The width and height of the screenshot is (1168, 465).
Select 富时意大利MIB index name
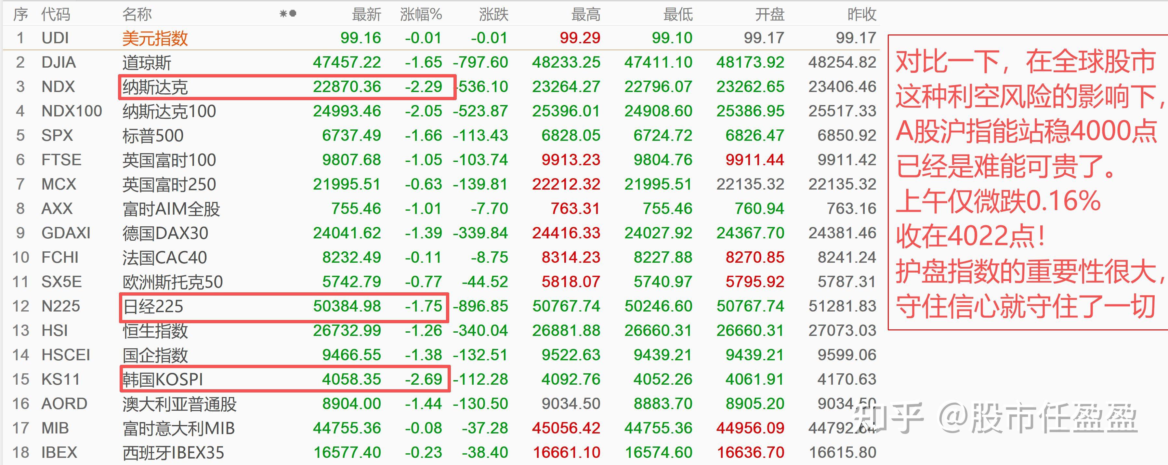(x=179, y=428)
